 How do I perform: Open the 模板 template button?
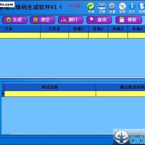point(128,20)
